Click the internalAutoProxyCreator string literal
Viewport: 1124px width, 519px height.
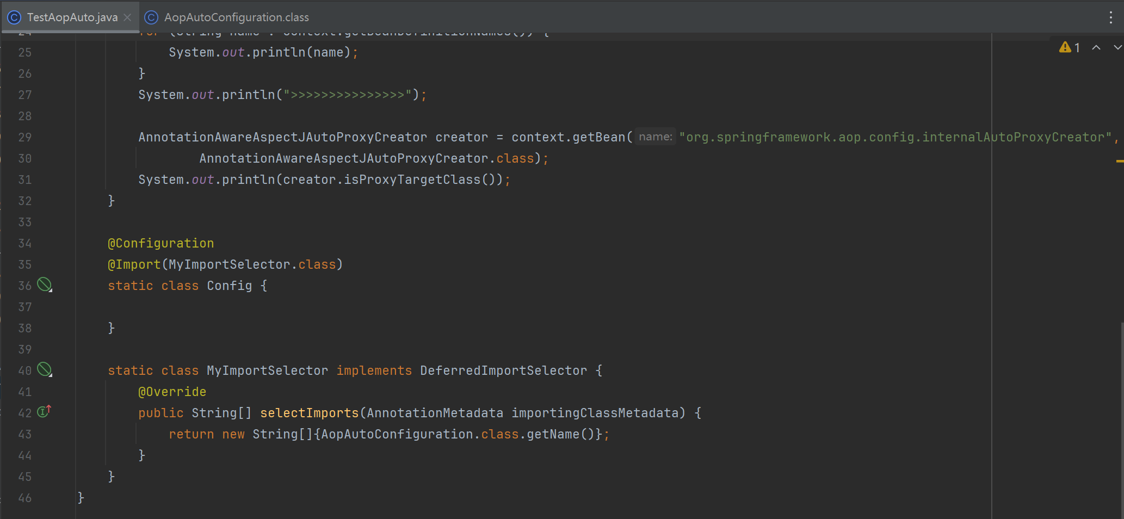(x=896, y=137)
